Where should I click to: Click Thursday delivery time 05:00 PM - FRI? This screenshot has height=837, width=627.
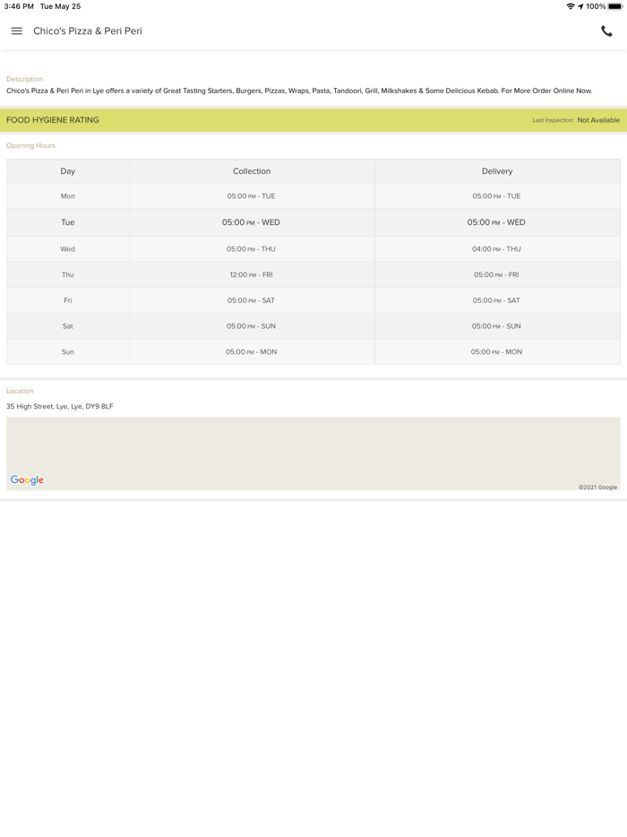pyautogui.click(x=496, y=274)
